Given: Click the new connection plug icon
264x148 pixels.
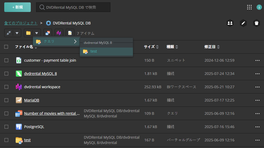Looking at the screenshot, I should (9, 33).
